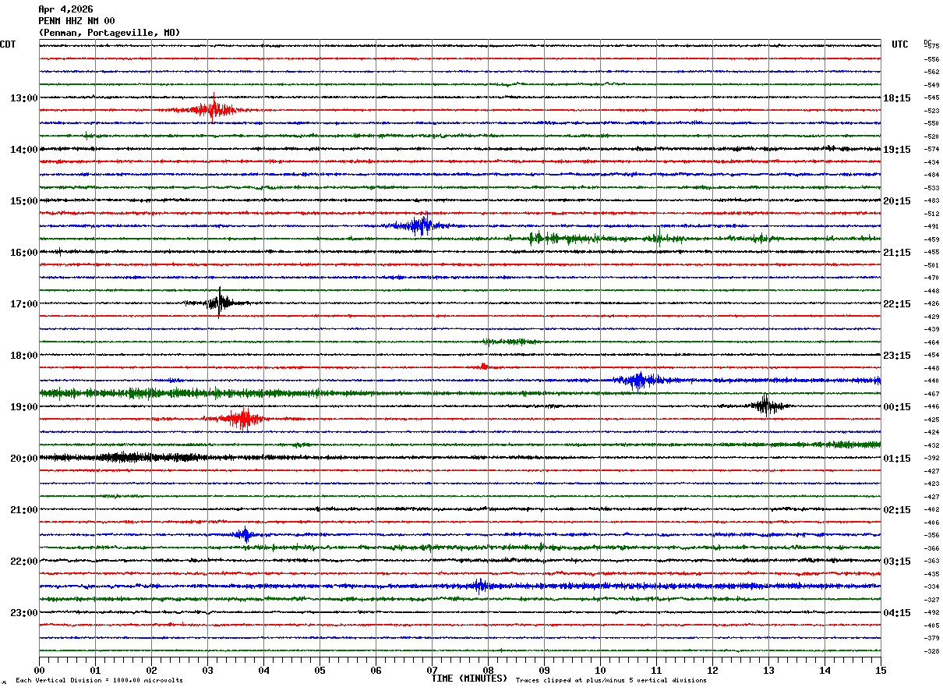Click the "23:15" UTC time label
This screenshot has height=691, width=943.
tap(897, 356)
